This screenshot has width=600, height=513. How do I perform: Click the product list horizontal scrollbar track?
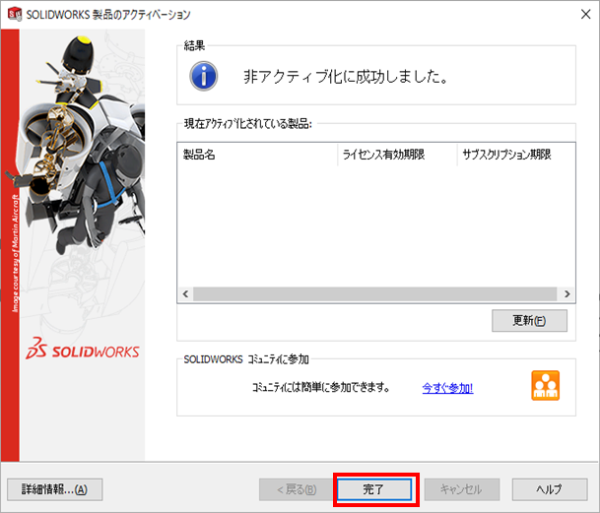tap(375, 293)
